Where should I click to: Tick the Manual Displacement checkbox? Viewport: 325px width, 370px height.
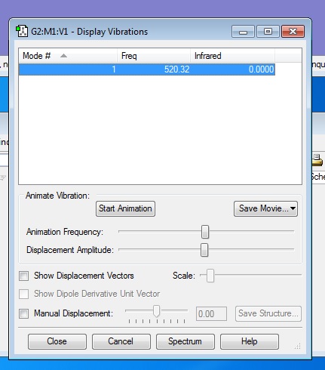pyautogui.click(x=24, y=313)
